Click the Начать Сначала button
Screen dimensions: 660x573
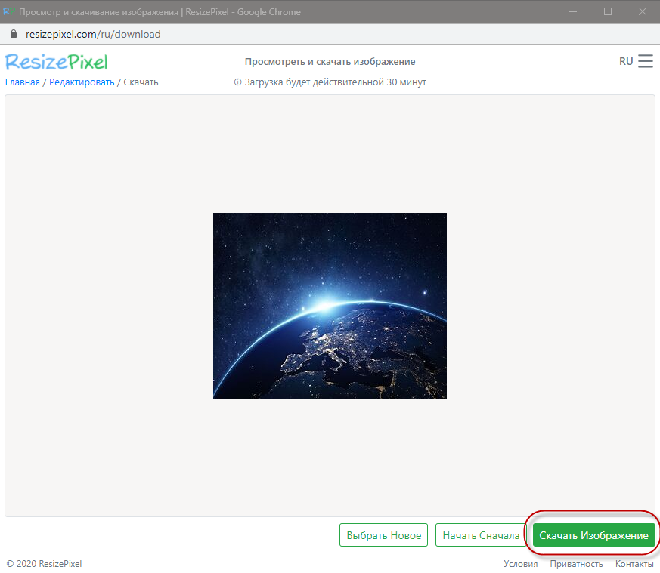pos(481,534)
